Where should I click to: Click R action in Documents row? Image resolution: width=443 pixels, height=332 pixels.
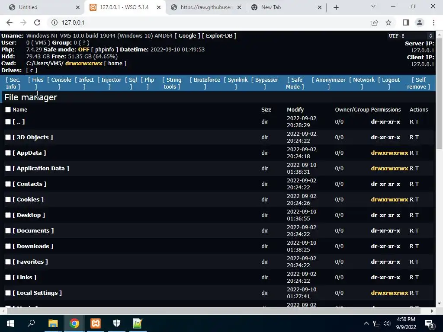412,231
